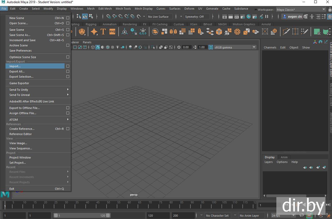Click the gamma value field showing 1.00
332x219 pixels.
(x=202, y=47)
